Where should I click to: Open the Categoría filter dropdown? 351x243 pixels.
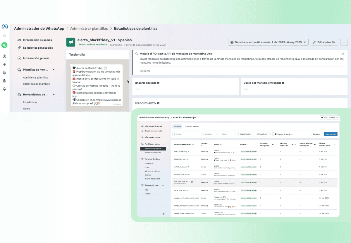pyautogui.click(x=211, y=134)
